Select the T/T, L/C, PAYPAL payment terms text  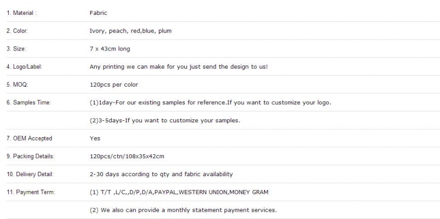179,192
